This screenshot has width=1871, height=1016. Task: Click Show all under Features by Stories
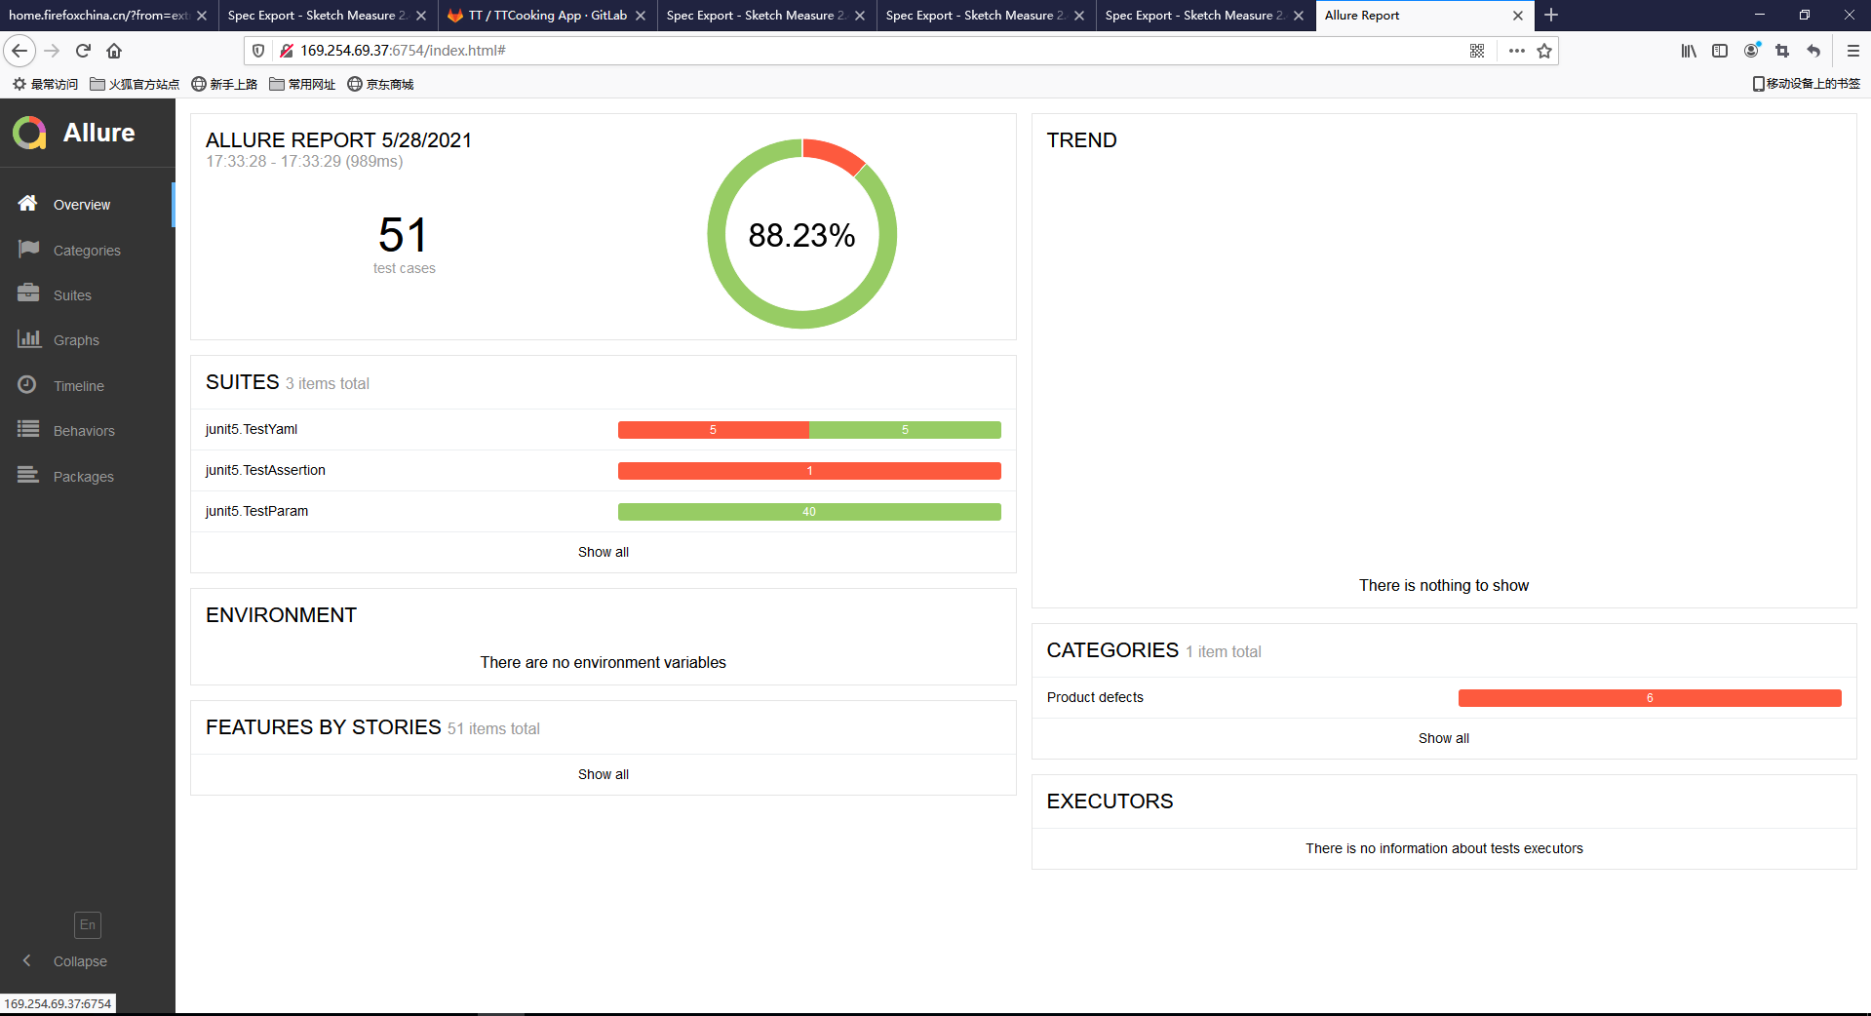(x=603, y=774)
